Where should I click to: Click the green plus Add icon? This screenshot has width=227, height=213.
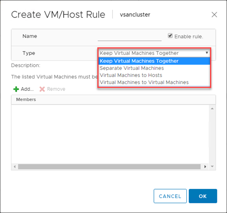click(16, 89)
